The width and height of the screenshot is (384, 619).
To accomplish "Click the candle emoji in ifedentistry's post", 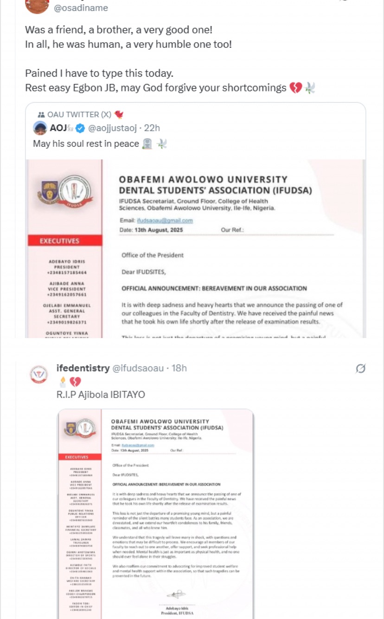I will [62, 382].
